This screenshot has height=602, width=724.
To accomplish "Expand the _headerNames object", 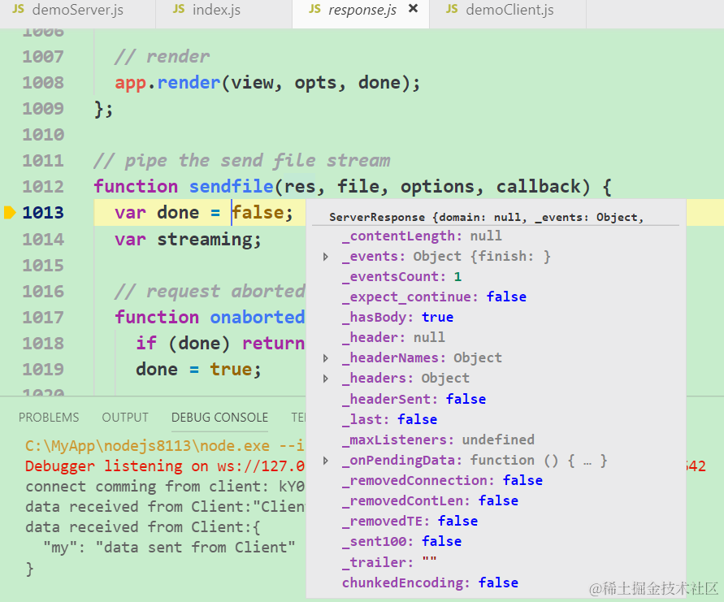I will pos(326,358).
